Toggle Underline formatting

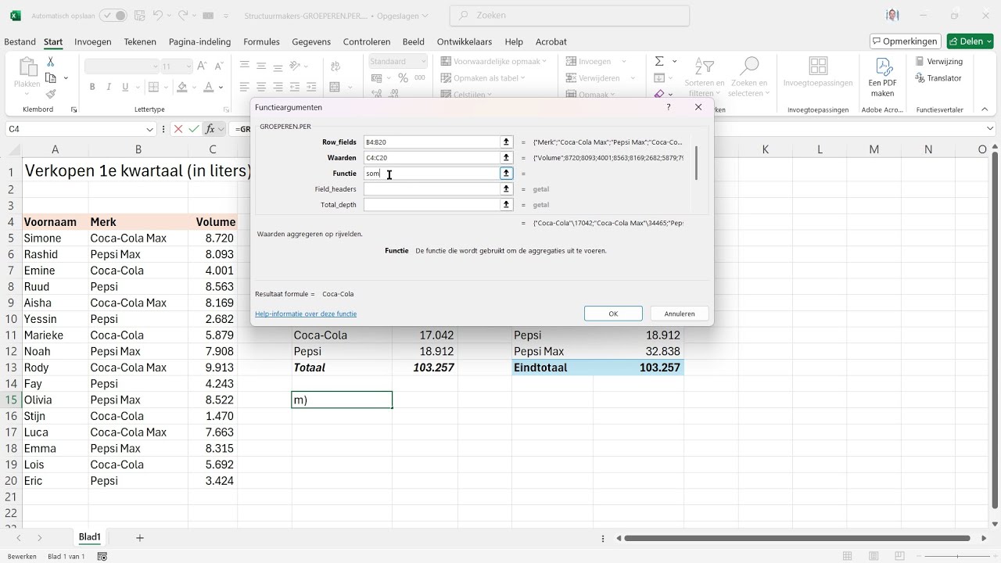[x=125, y=87]
